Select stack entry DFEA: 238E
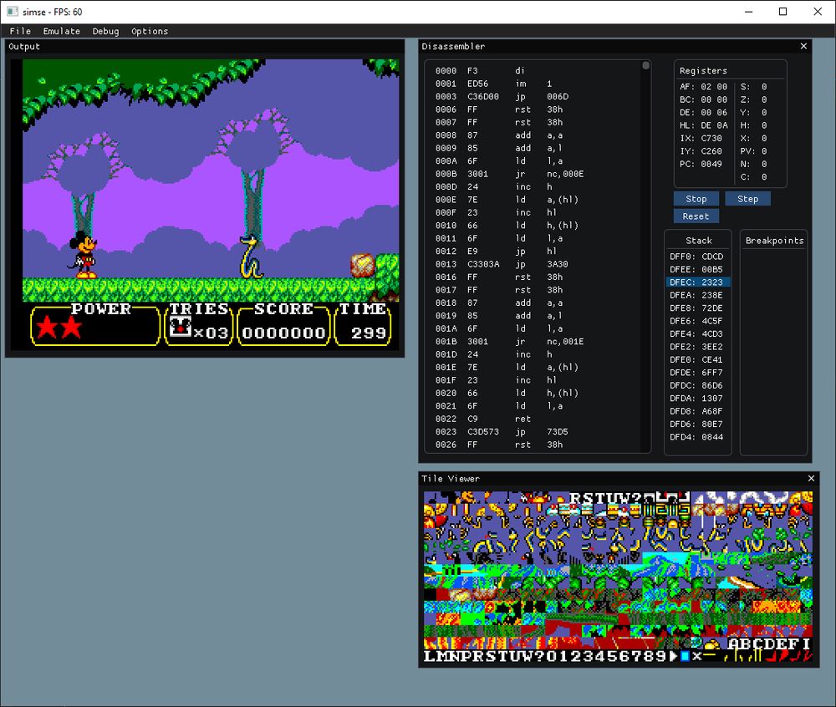This screenshot has height=707, width=836. click(697, 295)
